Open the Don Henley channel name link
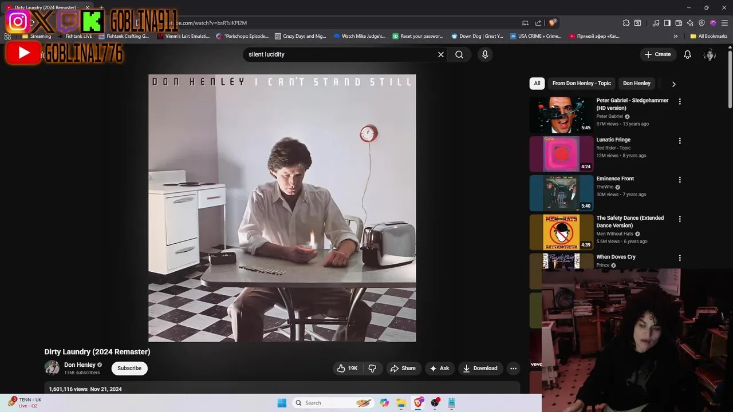 point(80,365)
